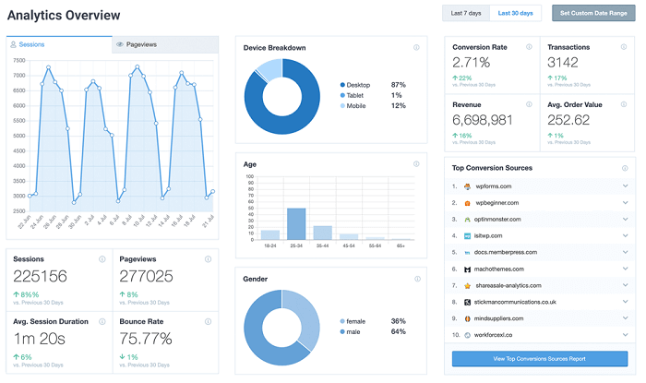This screenshot has height=383, width=646.
Task: Expand the docs.memberpress.com source row
Action: [x=625, y=252]
